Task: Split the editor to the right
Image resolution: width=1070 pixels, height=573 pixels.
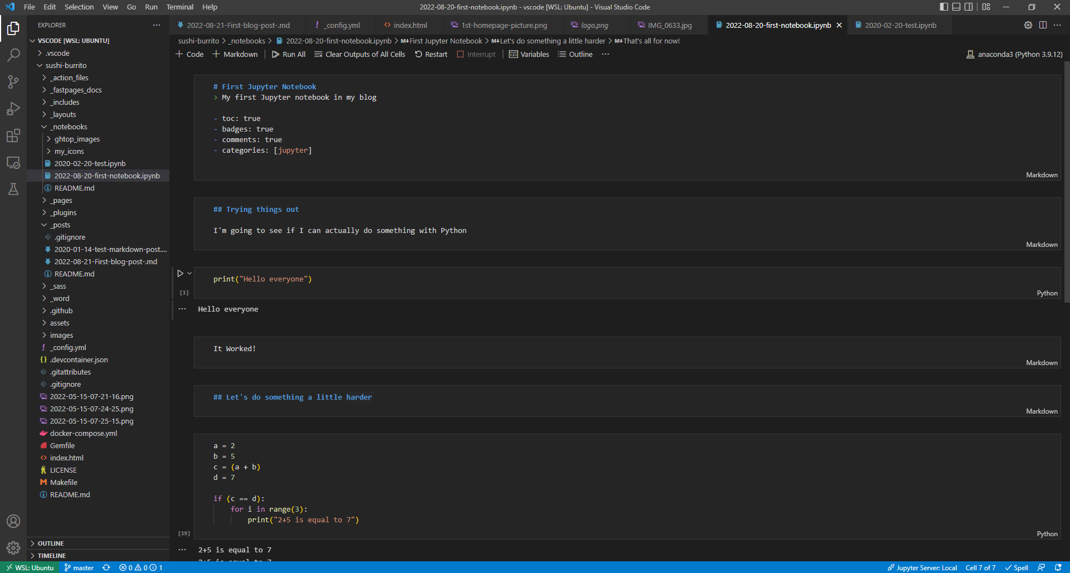Action: [x=1043, y=25]
